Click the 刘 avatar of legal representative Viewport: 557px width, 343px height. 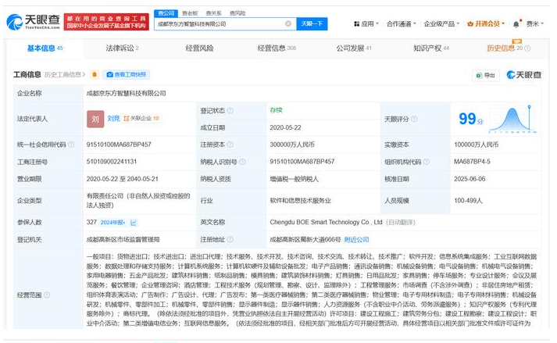(95, 119)
